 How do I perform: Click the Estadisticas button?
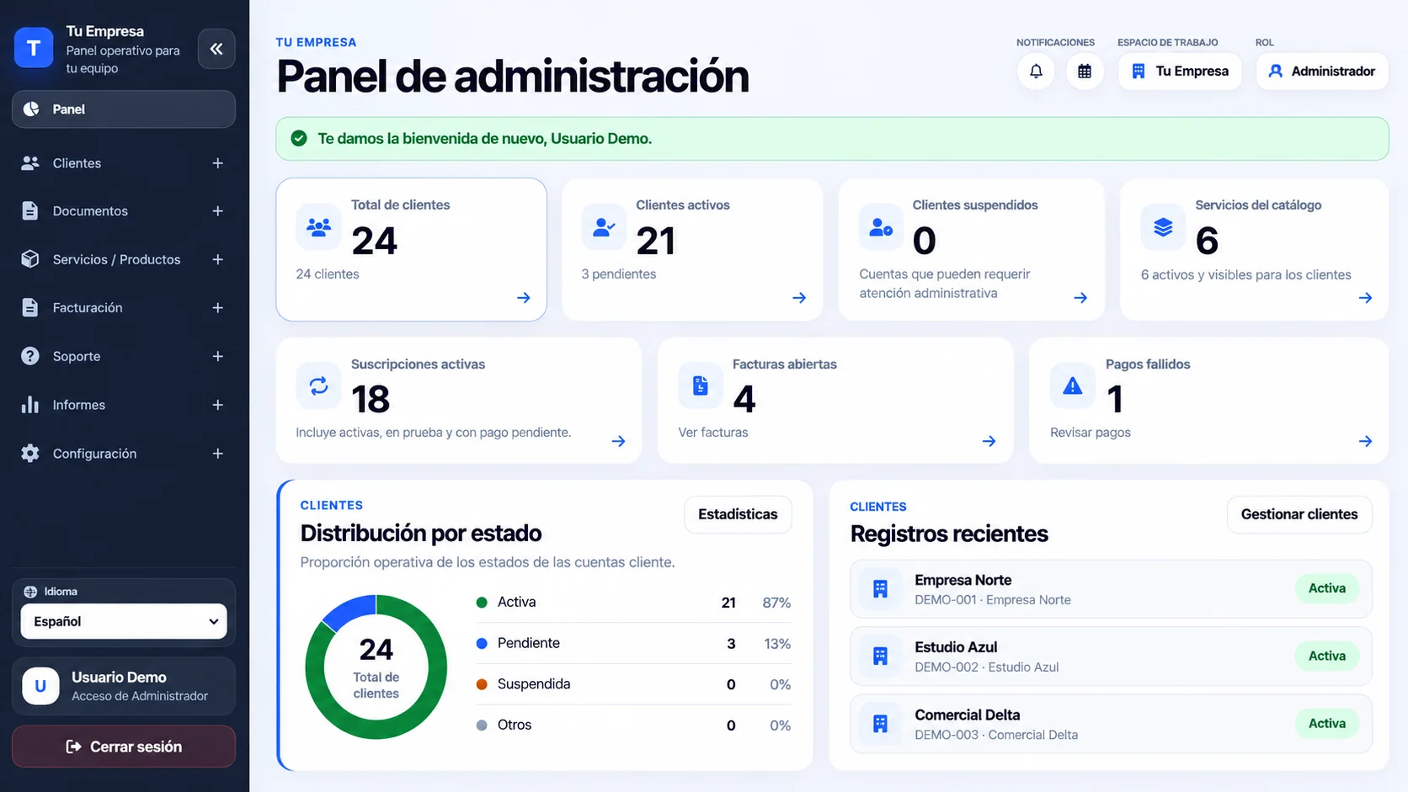tap(738, 514)
